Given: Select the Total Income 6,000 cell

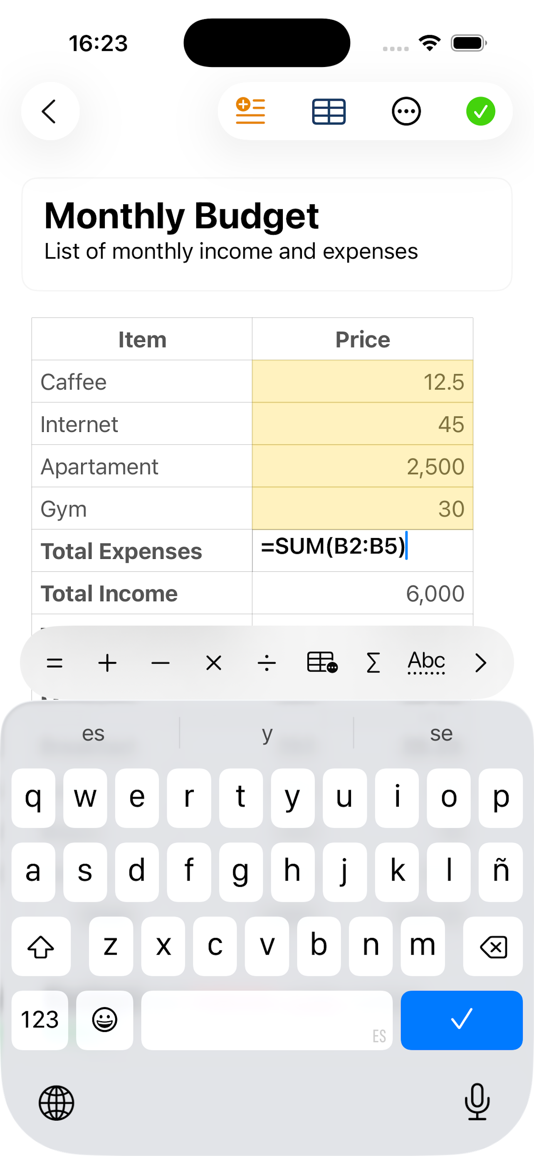Looking at the screenshot, I should 362,593.
